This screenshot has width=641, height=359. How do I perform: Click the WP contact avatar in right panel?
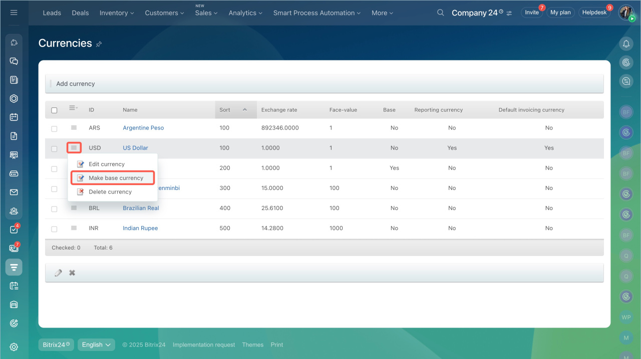click(x=626, y=317)
